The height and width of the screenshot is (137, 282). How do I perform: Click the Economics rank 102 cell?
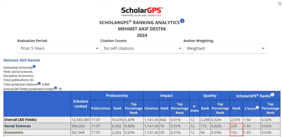[236, 132]
